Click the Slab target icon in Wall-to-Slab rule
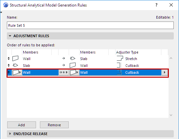This screenshot has height=139, width=179. 73,58
